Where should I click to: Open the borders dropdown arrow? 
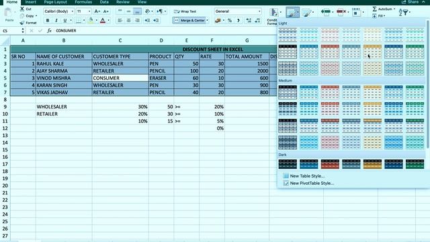[84, 20]
